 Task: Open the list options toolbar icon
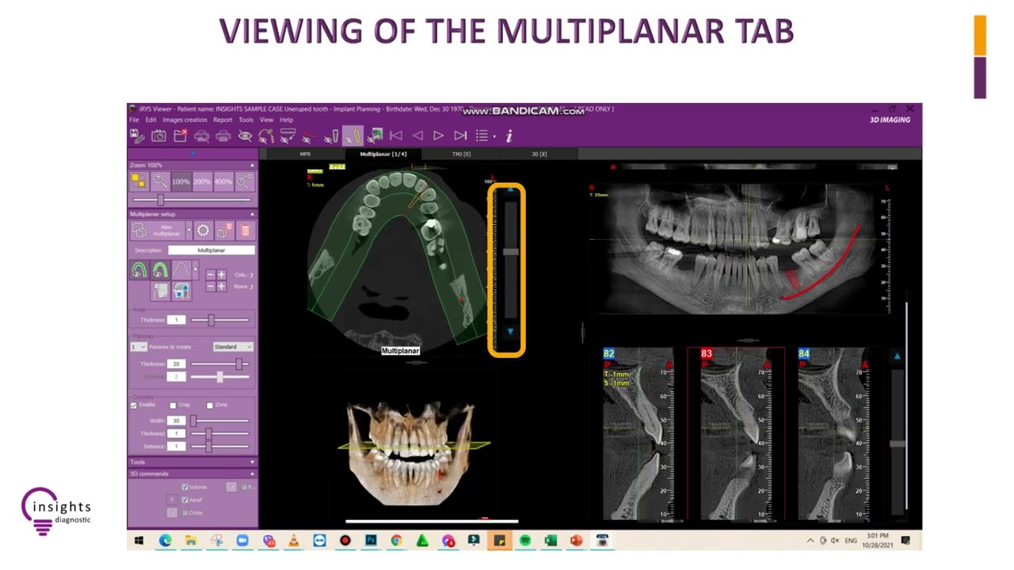pyautogui.click(x=482, y=136)
